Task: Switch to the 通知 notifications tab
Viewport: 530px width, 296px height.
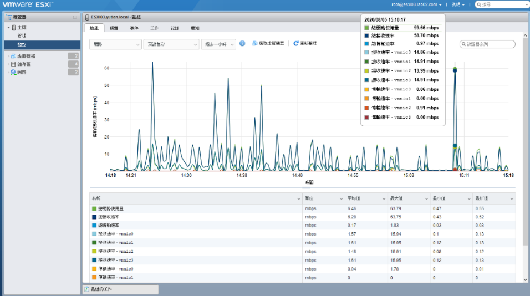Action: (x=195, y=28)
